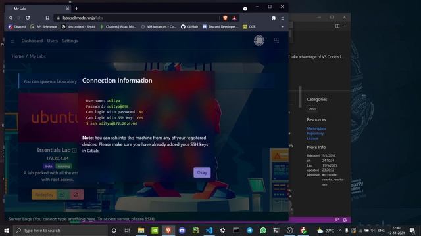
Task: Open Cortana circle in taskbar
Action: coord(114,230)
